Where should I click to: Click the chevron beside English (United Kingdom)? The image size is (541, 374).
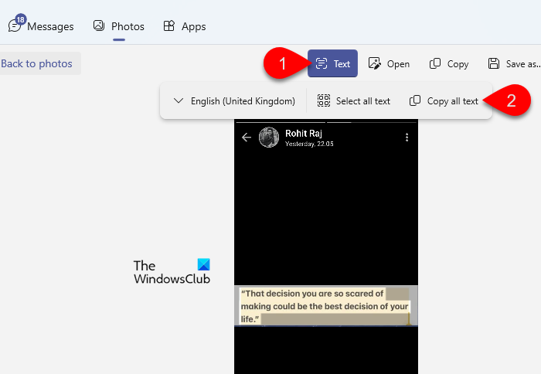179,100
